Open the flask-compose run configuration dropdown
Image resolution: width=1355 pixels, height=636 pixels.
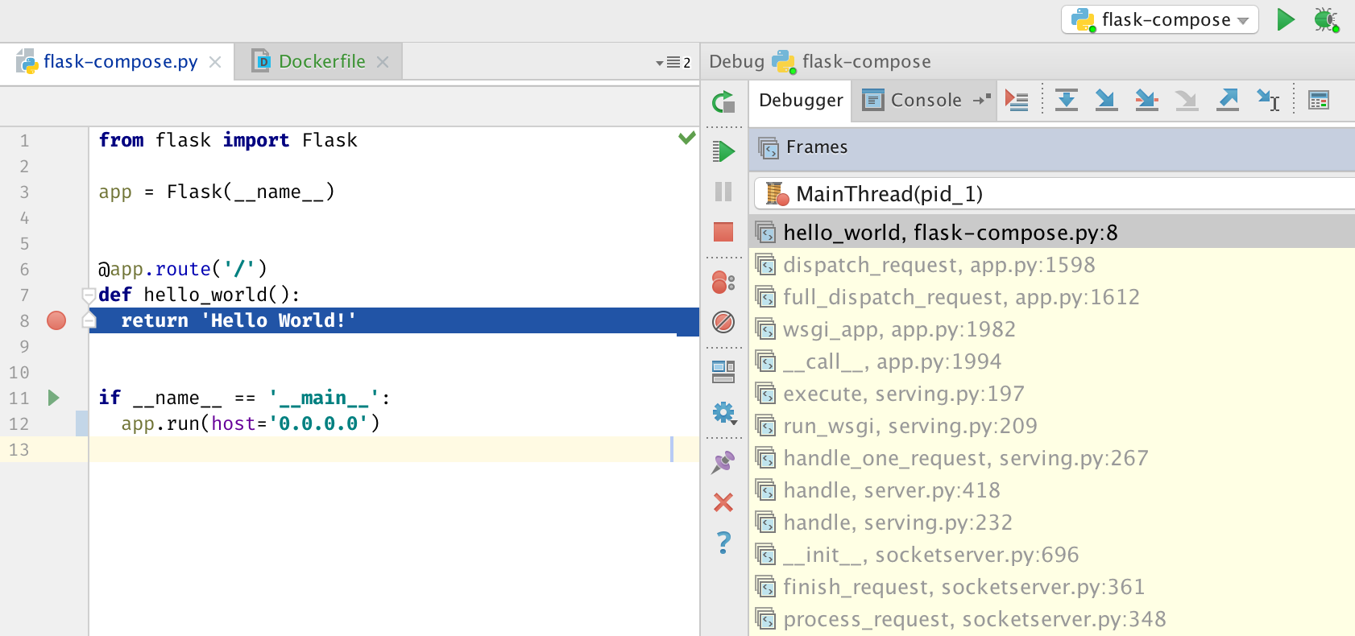coord(1159,19)
